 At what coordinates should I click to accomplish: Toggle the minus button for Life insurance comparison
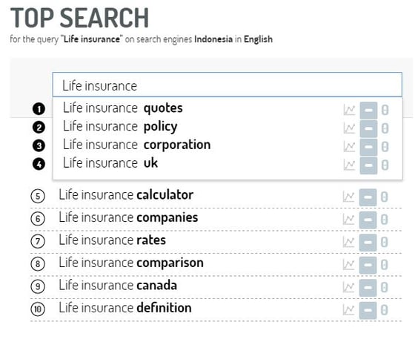click(x=368, y=265)
